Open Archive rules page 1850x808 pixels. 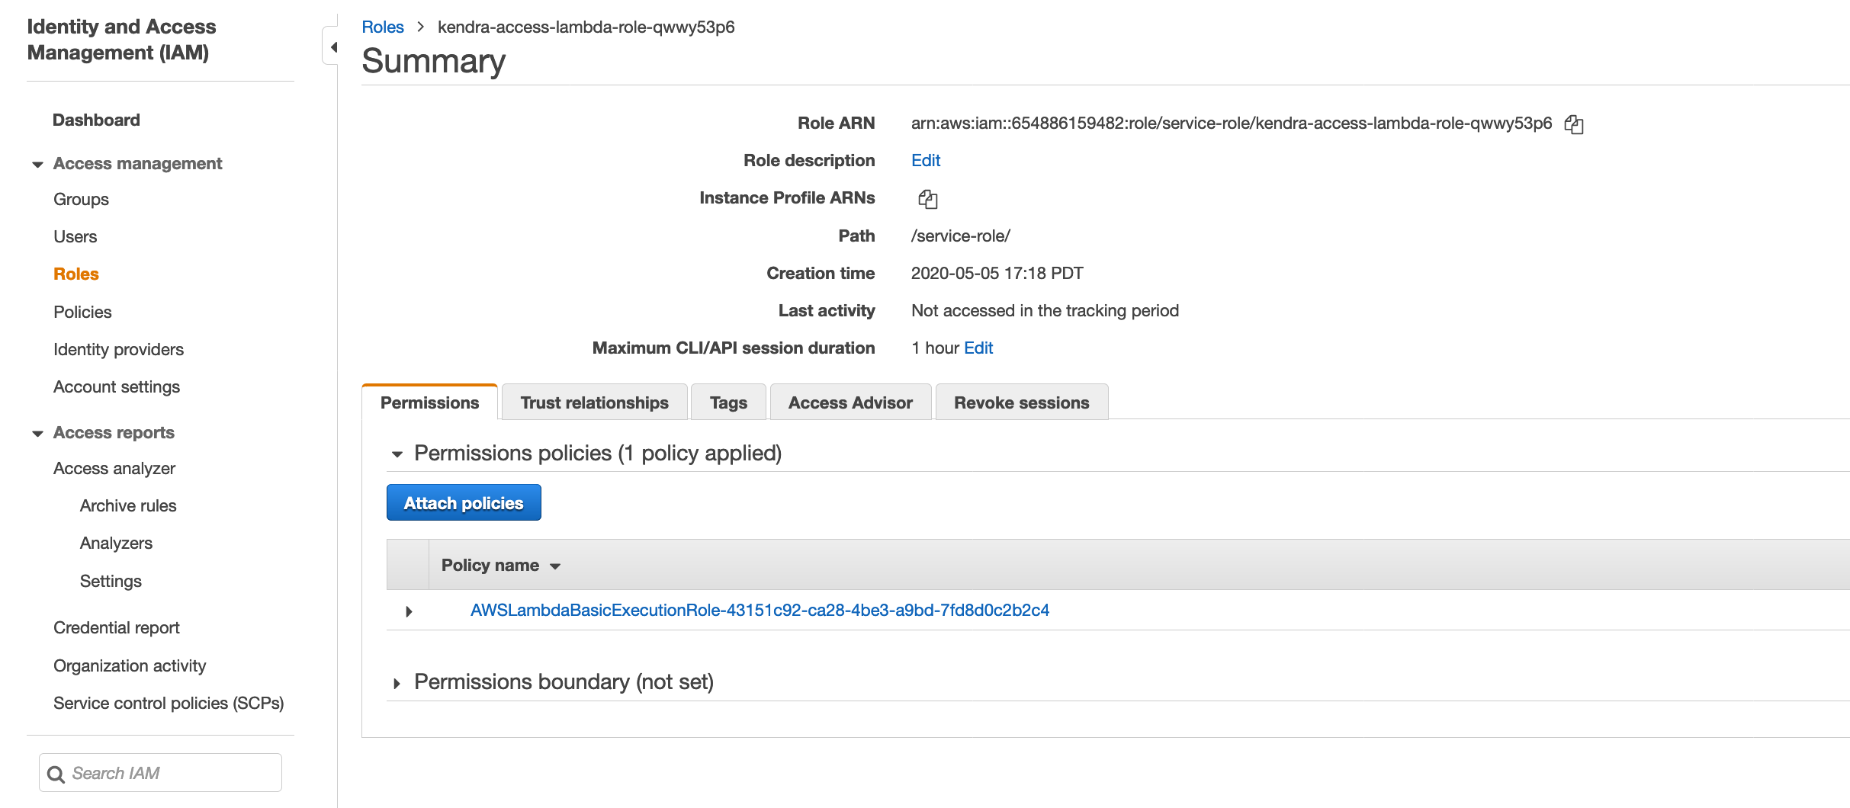click(x=128, y=505)
